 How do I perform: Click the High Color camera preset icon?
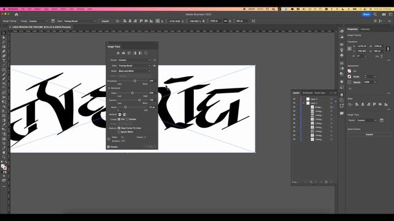tap(123, 53)
